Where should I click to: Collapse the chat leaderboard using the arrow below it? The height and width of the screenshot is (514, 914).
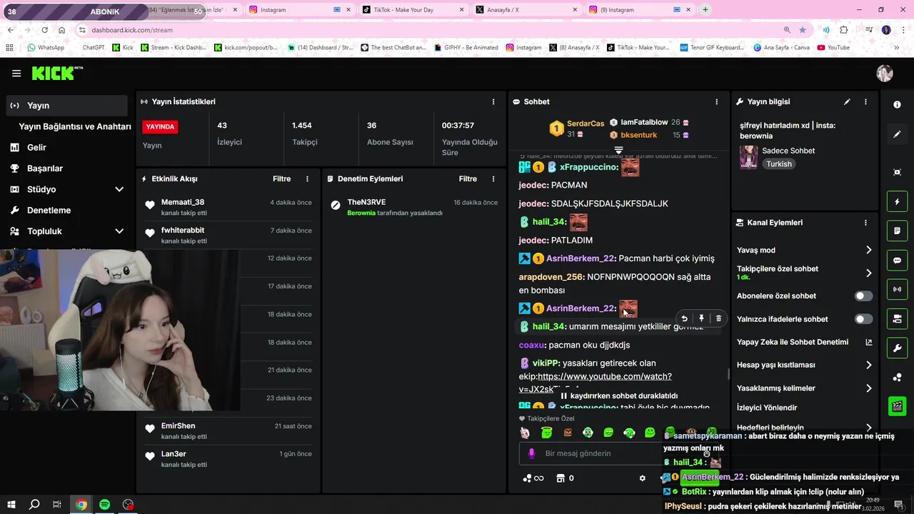pos(618,150)
